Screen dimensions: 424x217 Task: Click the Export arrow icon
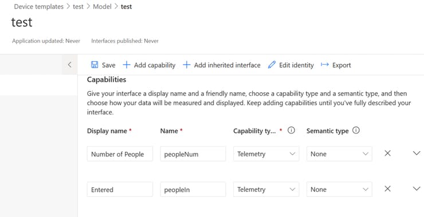pos(325,65)
